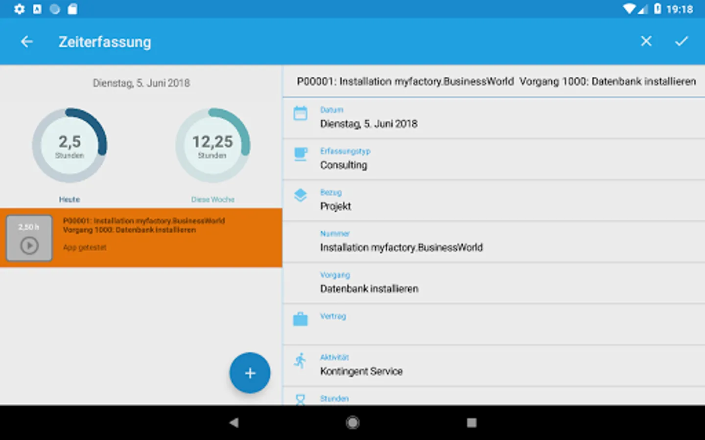The height and width of the screenshot is (440, 705).
Task: Open Erfassungstyp dropdown showing Consulting
Action: coord(494,159)
